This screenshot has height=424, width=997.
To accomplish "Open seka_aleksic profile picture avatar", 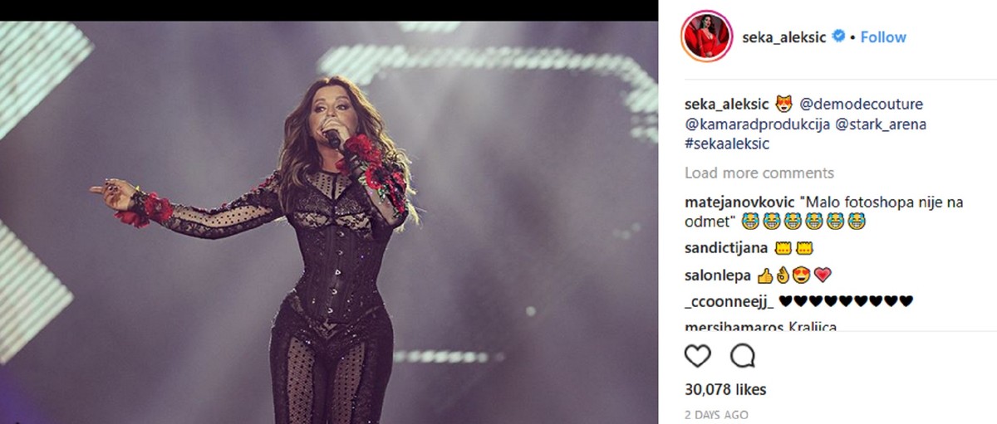I will tap(705, 37).
